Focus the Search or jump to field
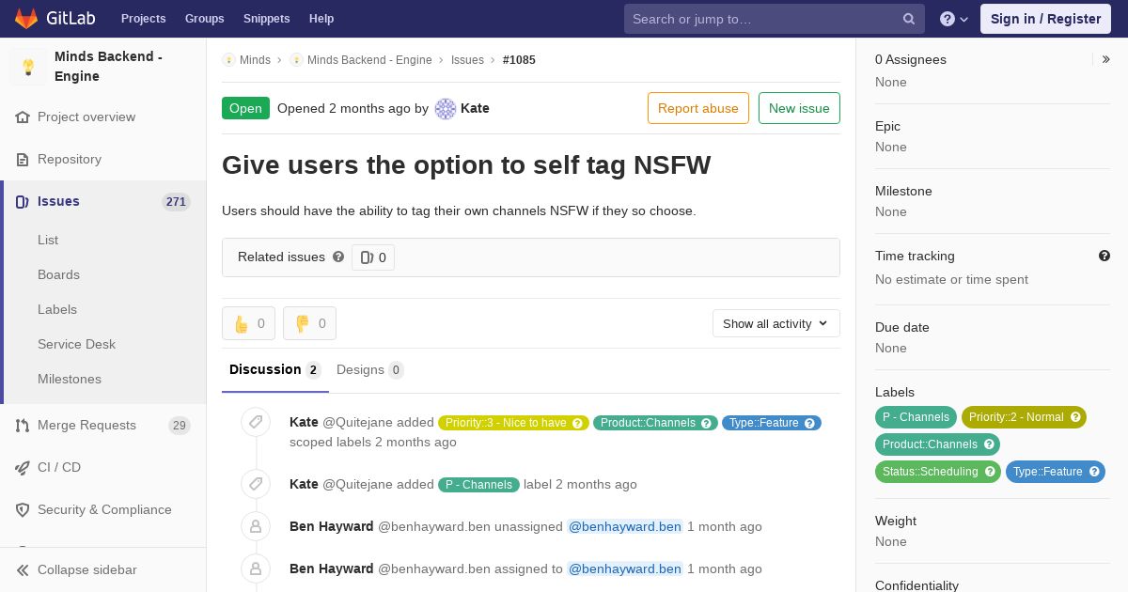 (x=761, y=19)
